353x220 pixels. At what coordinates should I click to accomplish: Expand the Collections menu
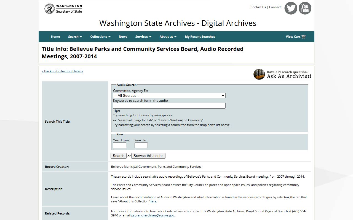(x=100, y=37)
